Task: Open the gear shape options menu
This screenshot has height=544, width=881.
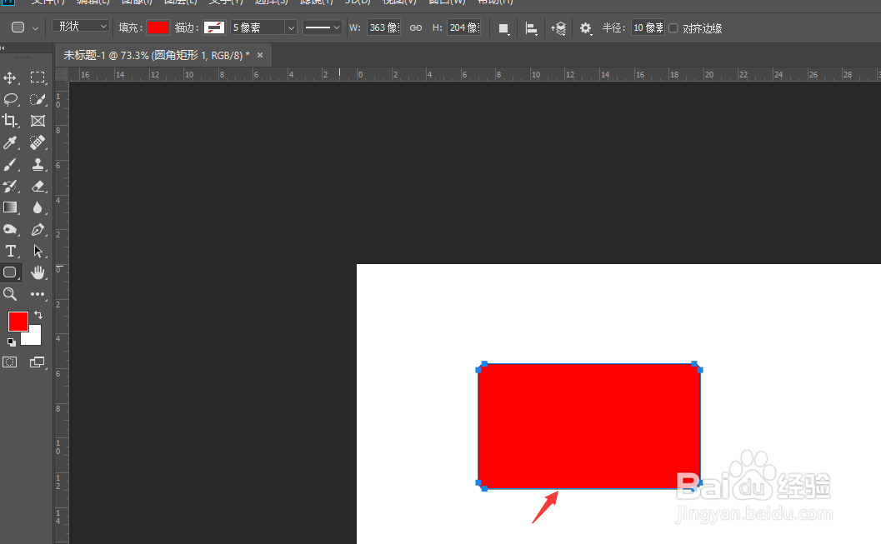Action: pos(585,28)
